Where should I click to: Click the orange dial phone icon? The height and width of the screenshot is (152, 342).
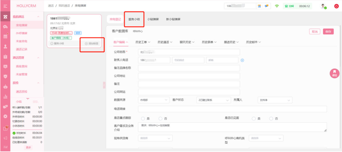click(x=259, y=6)
